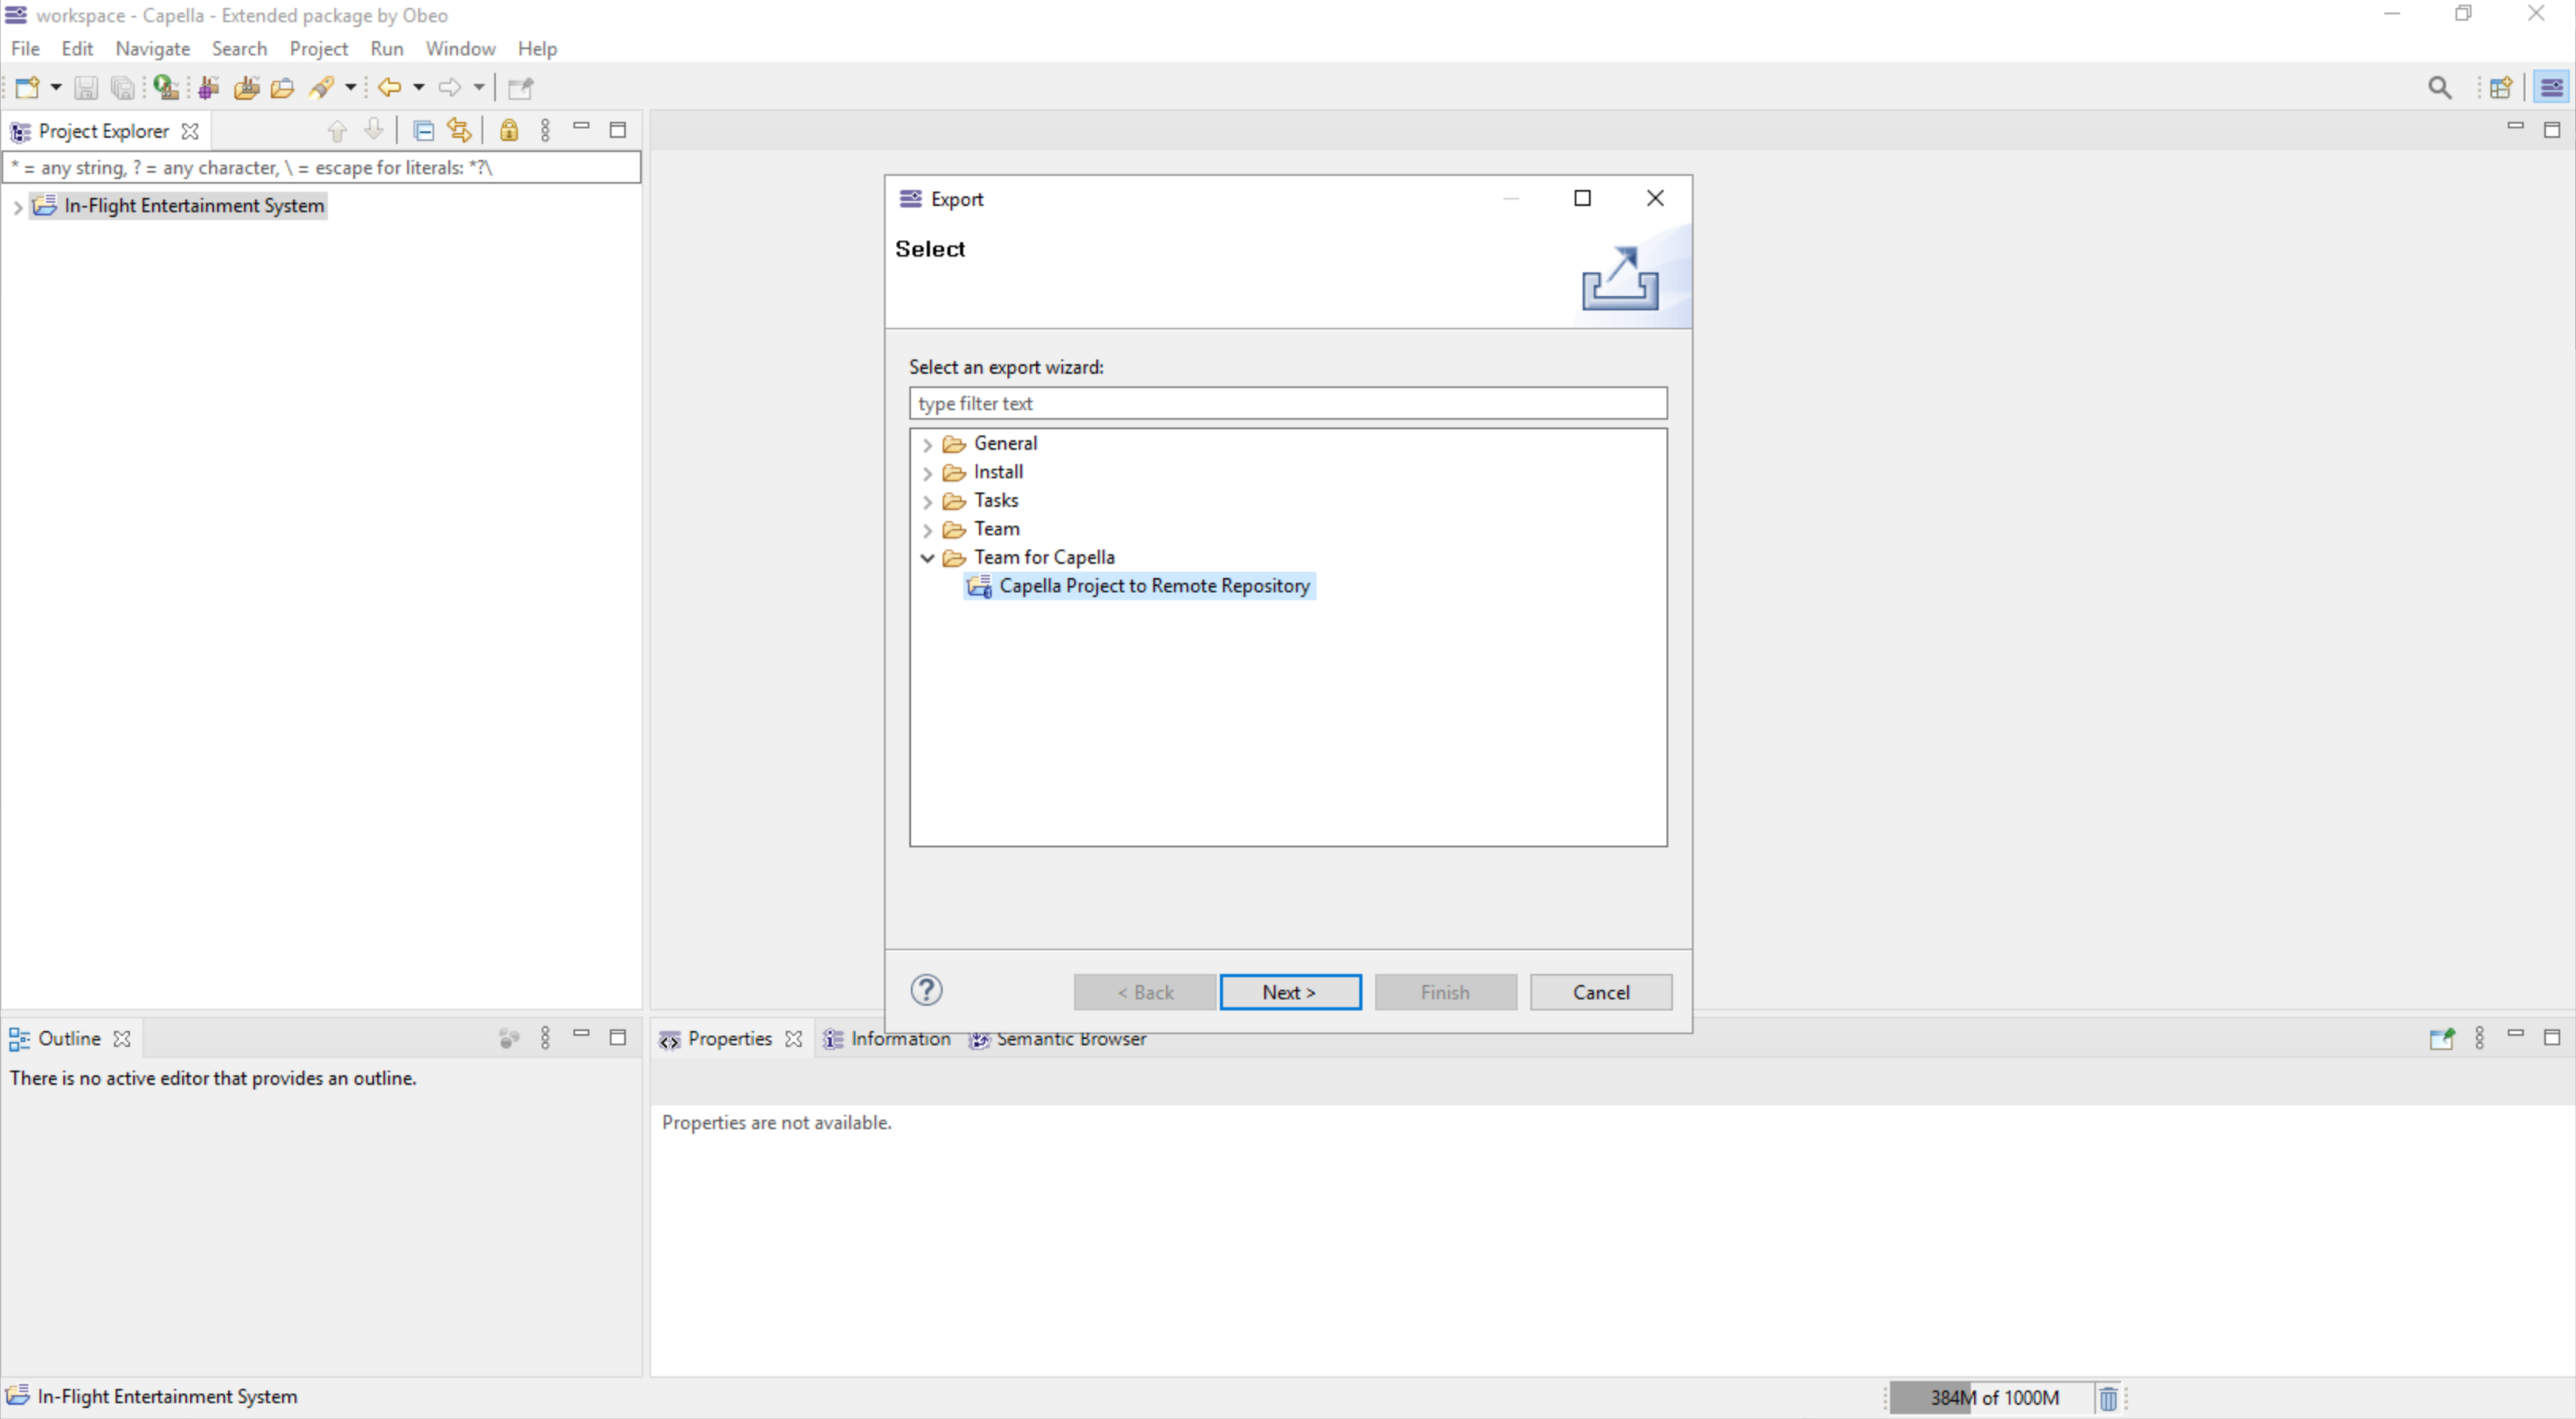Switch to the Semantic Browser tab
This screenshot has width=2576, height=1419.
[x=1069, y=1038]
